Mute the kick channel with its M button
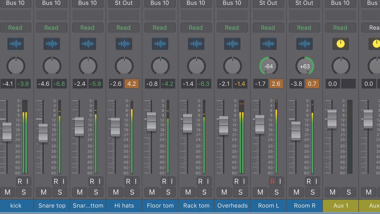 8,192
